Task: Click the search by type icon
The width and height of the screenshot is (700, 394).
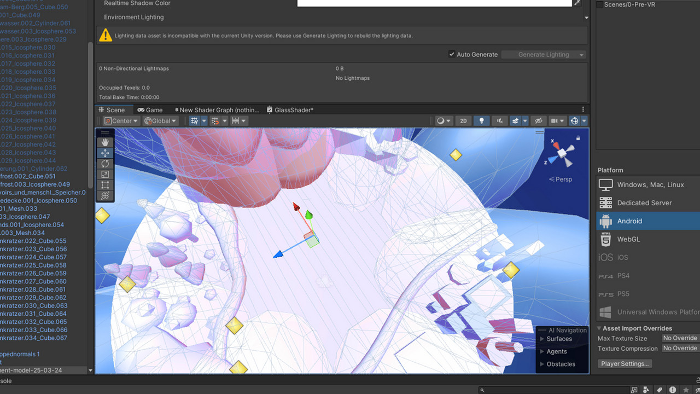Action: click(x=647, y=390)
